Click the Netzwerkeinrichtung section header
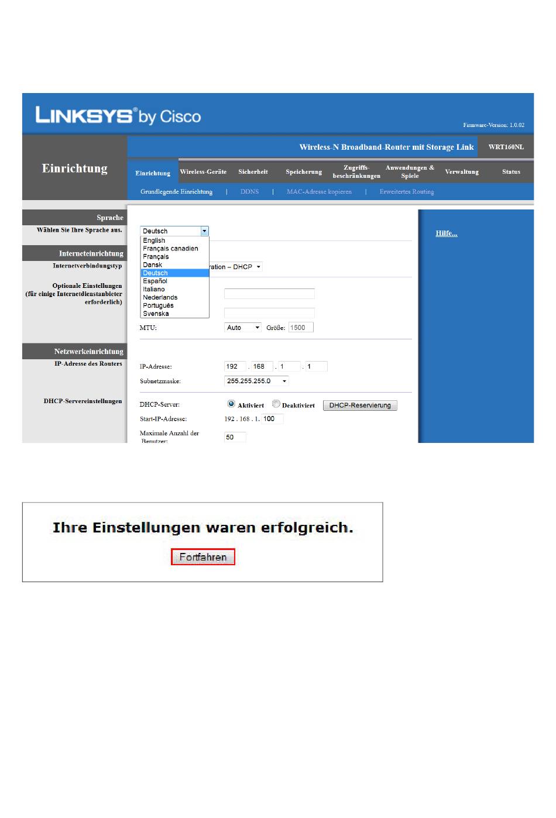556x818 pixels. point(74,352)
